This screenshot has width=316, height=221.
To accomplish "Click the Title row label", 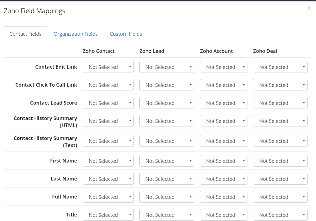I will pyautogui.click(x=72, y=215).
